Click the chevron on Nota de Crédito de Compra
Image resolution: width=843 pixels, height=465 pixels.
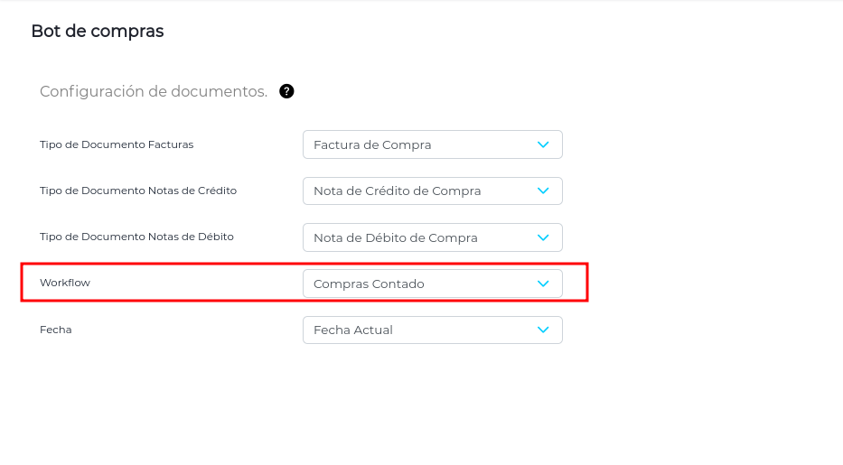(543, 191)
